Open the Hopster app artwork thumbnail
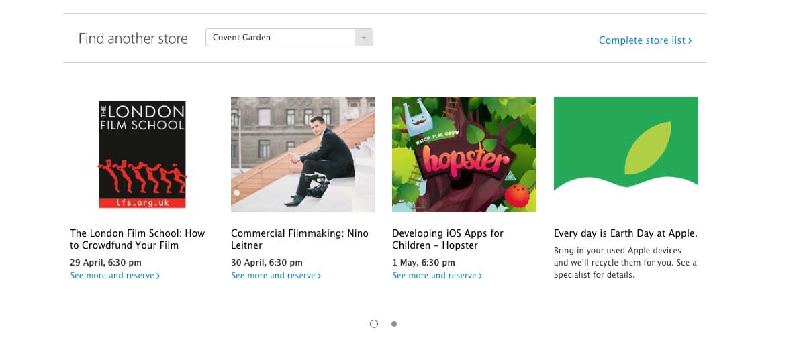The height and width of the screenshot is (352, 801). pyautogui.click(x=465, y=154)
